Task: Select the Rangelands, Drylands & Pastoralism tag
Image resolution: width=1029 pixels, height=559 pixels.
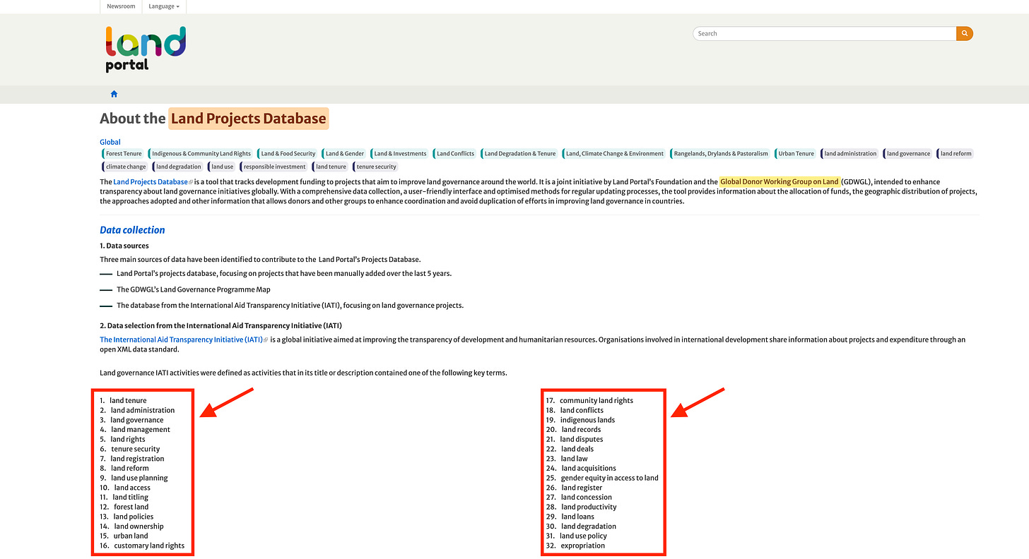Action: (720, 153)
